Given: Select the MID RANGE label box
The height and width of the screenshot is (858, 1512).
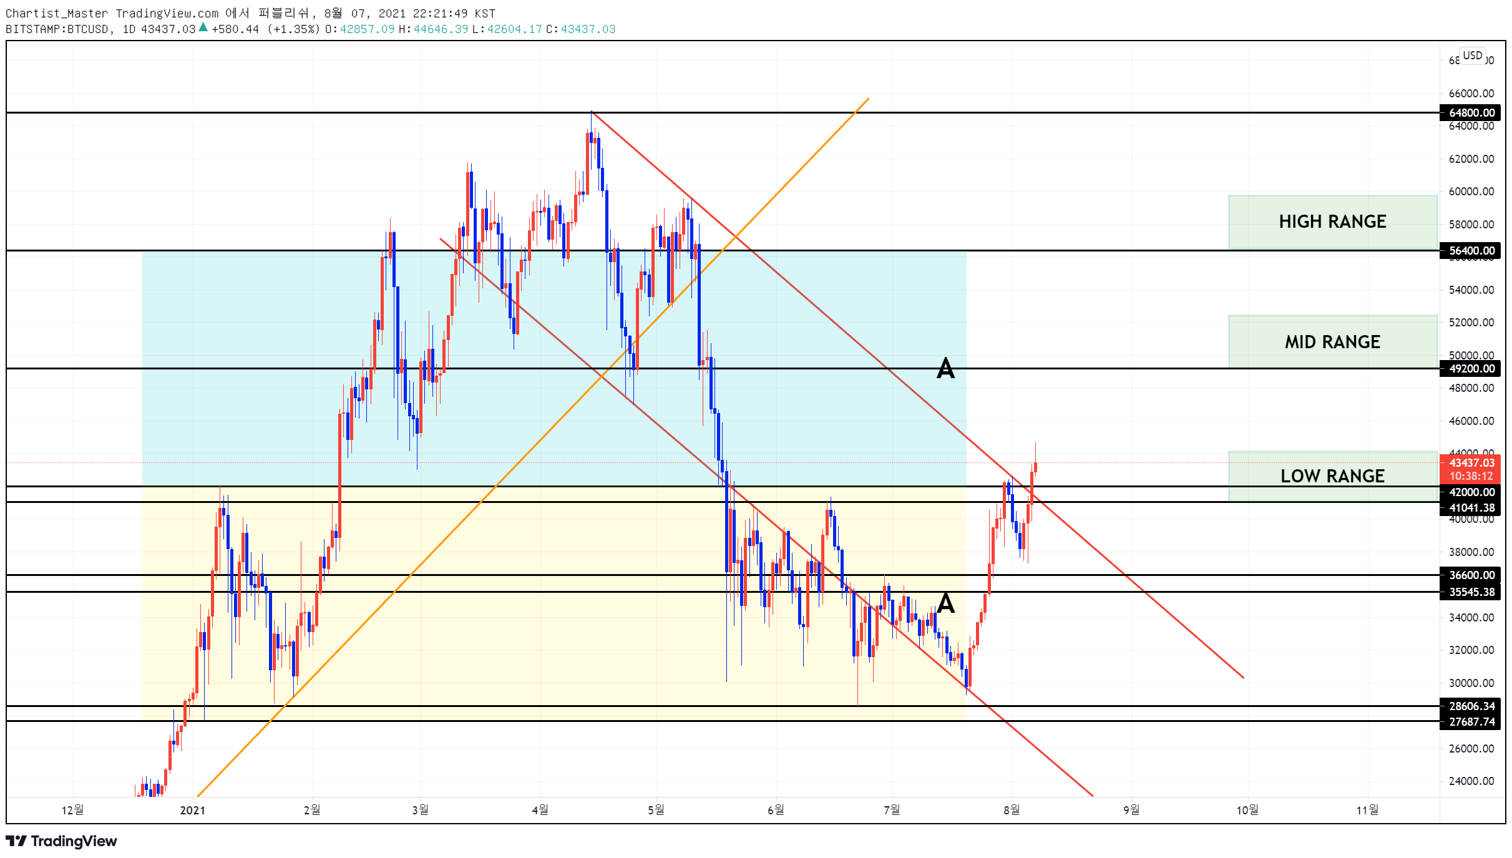Looking at the screenshot, I should (x=1332, y=341).
